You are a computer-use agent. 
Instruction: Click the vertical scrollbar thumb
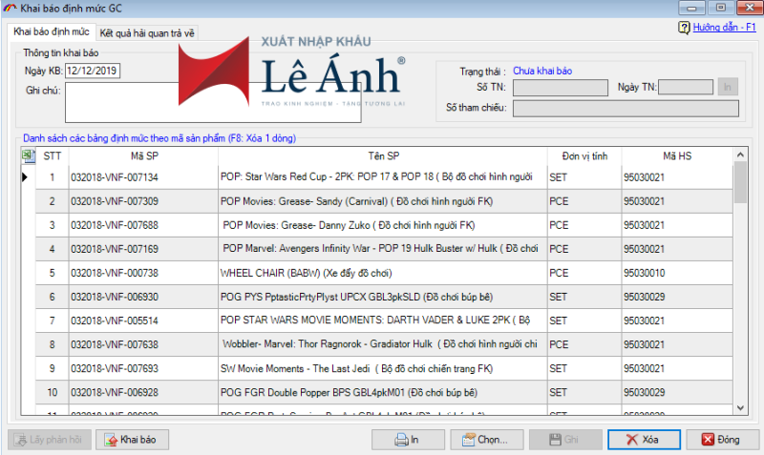point(740,182)
